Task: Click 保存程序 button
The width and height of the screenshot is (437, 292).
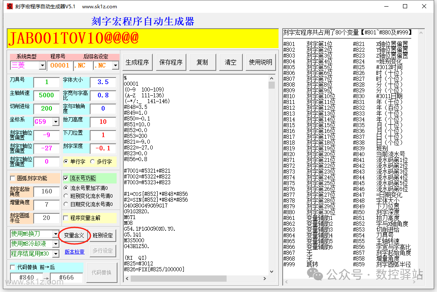Action: [171, 62]
